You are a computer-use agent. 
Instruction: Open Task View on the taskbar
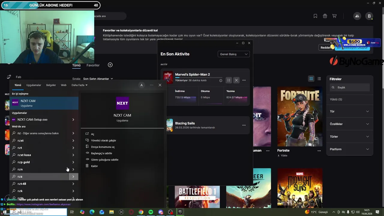click(72, 212)
